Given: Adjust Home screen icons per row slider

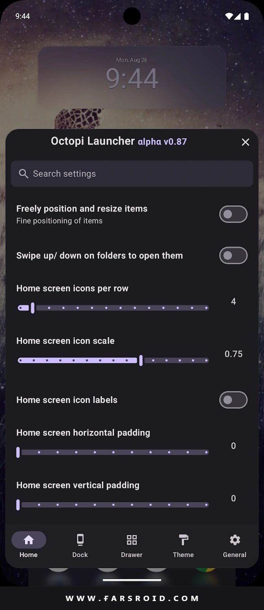Looking at the screenshot, I should pyautogui.click(x=113, y=308).
